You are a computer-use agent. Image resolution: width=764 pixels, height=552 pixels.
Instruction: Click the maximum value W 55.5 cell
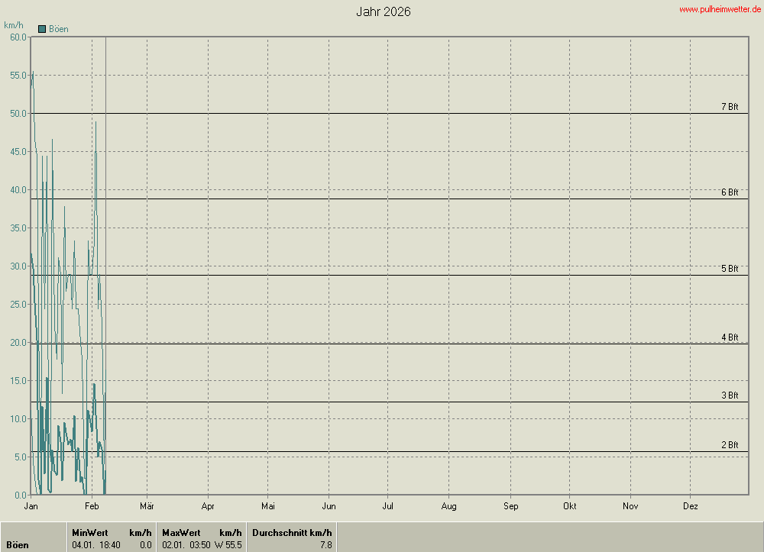click(x=228, y=545)
